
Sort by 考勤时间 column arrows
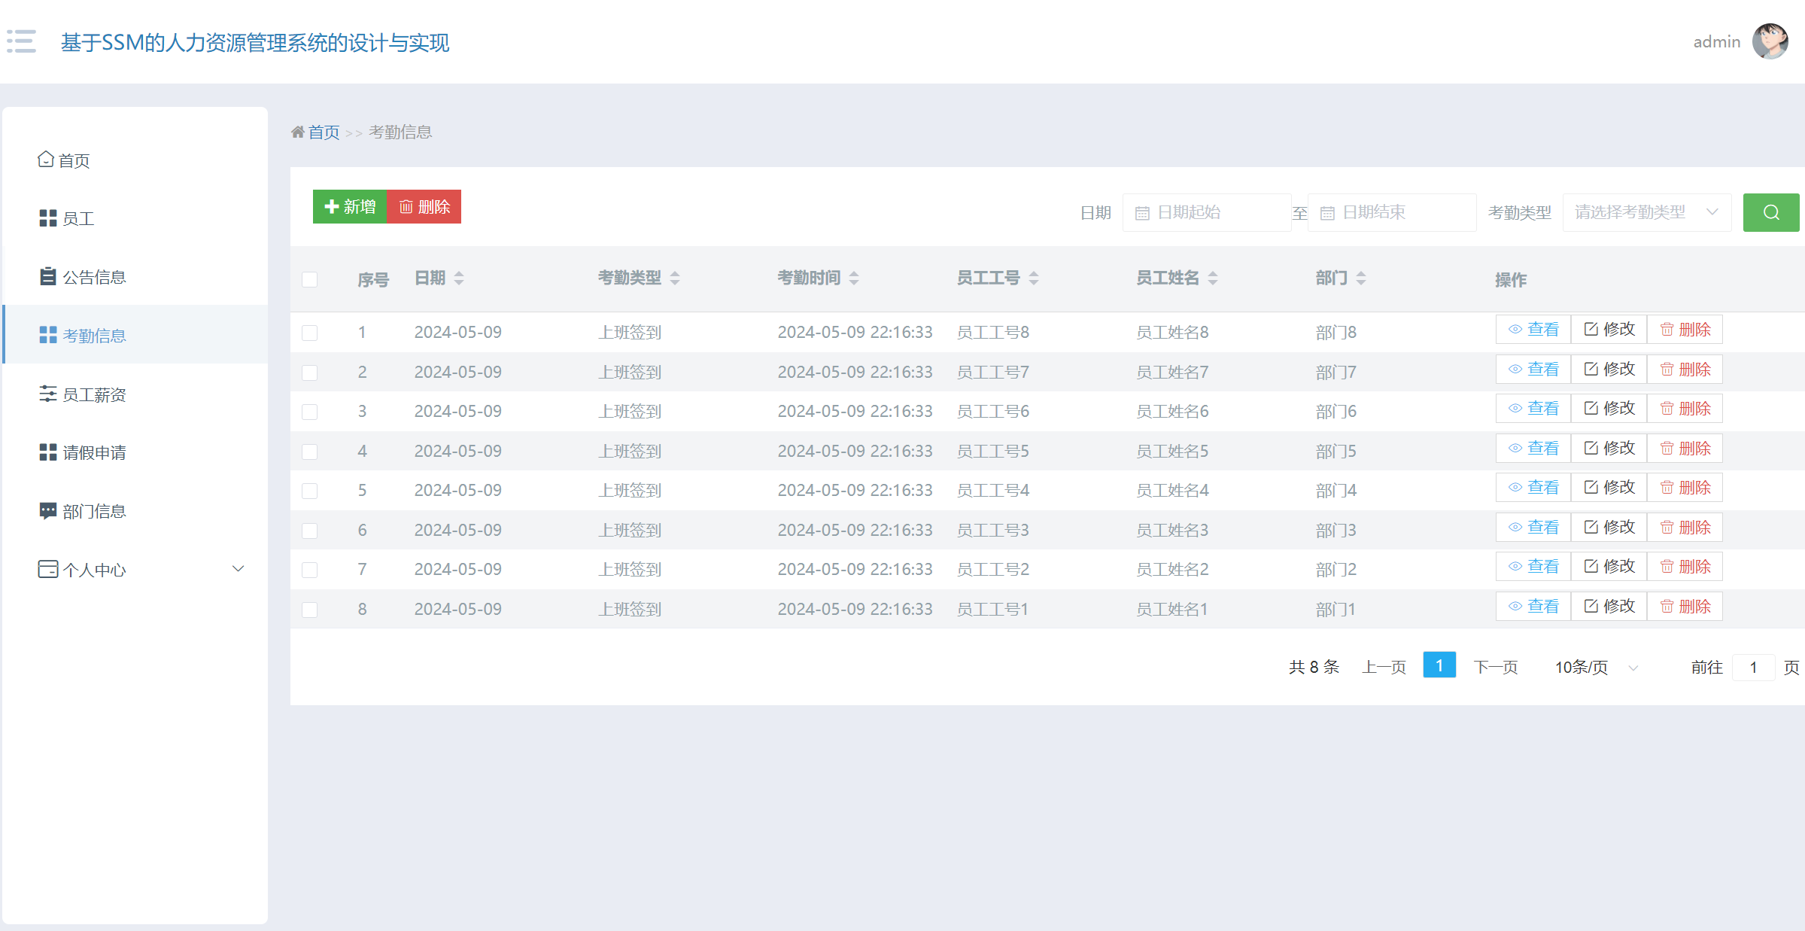854,278
